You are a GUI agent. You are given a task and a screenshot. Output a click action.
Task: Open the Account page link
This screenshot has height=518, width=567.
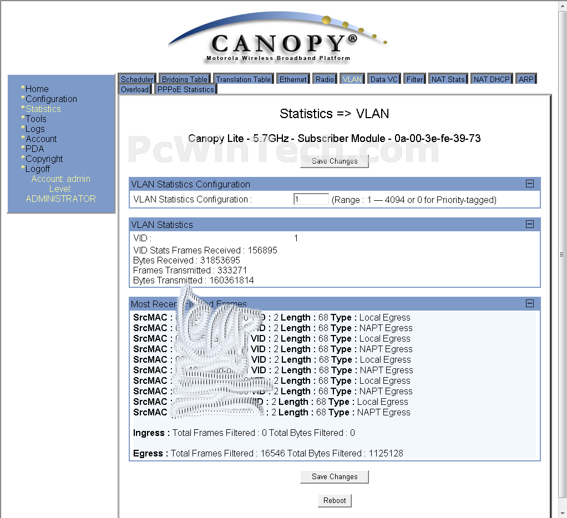pos(41,139)
